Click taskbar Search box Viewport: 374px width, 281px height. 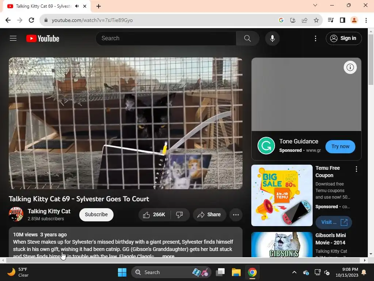[171, 272]
